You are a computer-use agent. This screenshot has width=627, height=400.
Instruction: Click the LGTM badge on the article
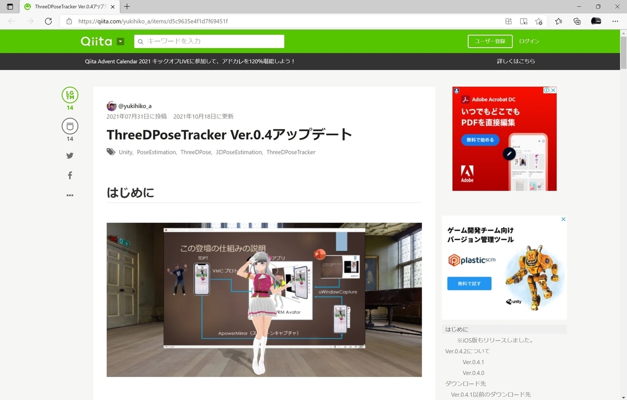tap(69, 97)
